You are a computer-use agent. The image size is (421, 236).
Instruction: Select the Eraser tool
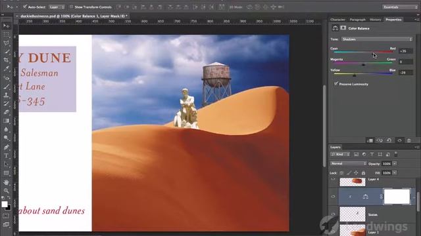click(x=6, y=112)
